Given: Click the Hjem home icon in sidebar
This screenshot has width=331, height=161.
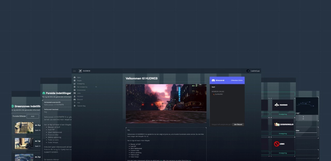Looking at the screenshot, I should tap(75, 77).
